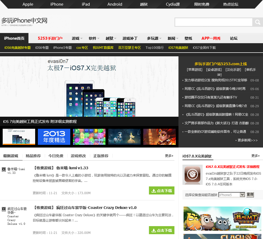Select the 2013年度精选 slide thumbnail

point(54,137)
